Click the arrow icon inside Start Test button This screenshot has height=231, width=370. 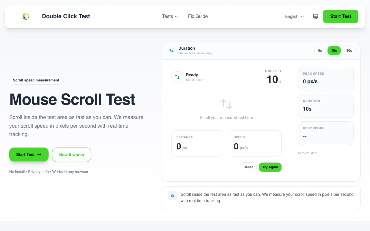tap(39, 154)
